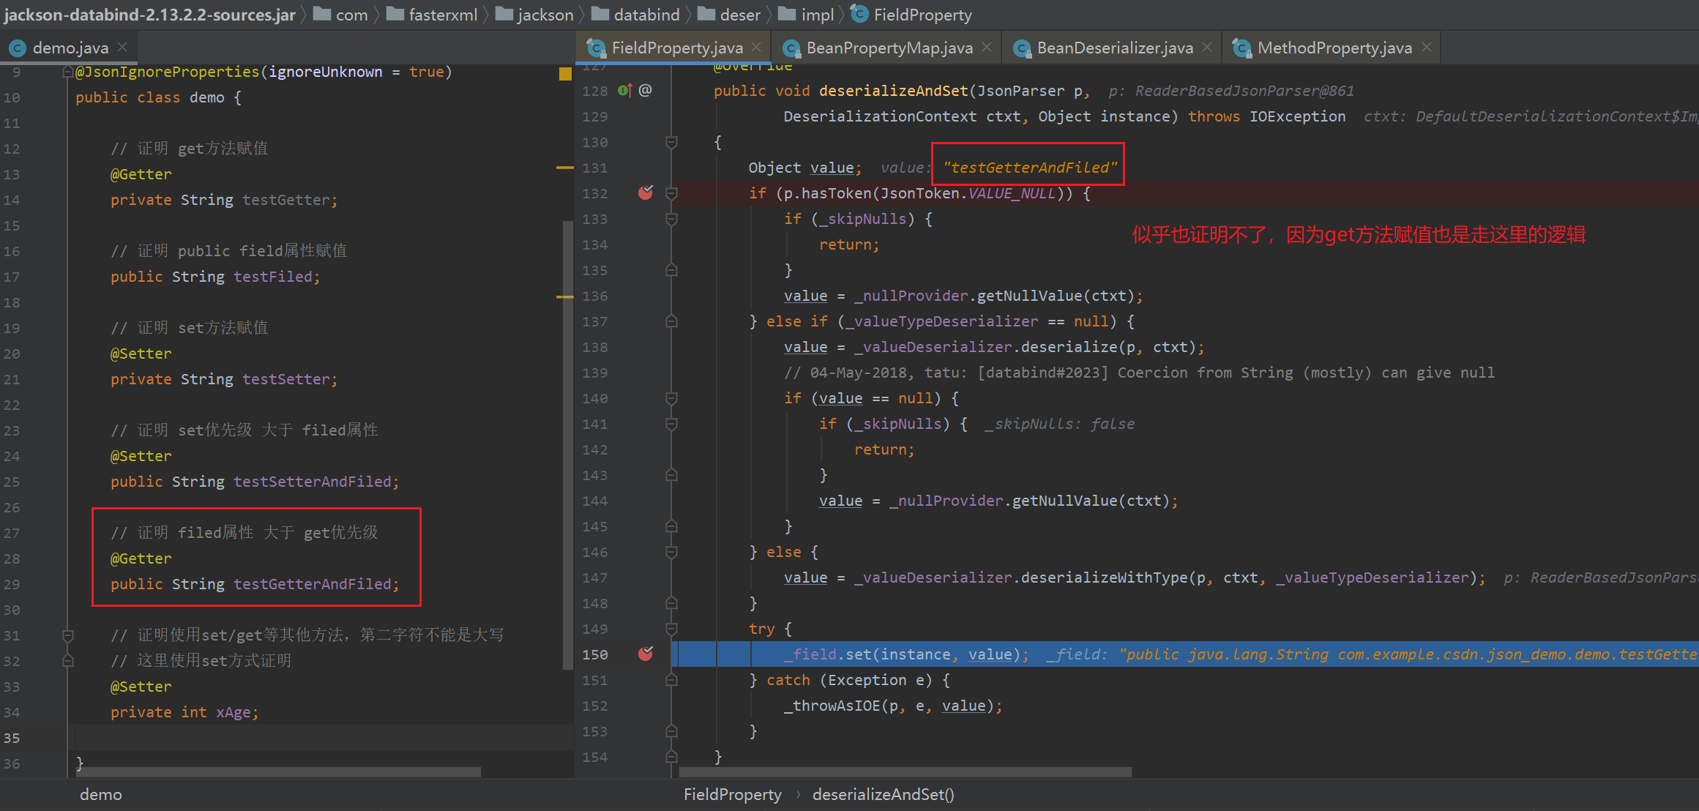
Task: Click the impl folder icon in the breadcrumbs
Action: pos(787,14)
